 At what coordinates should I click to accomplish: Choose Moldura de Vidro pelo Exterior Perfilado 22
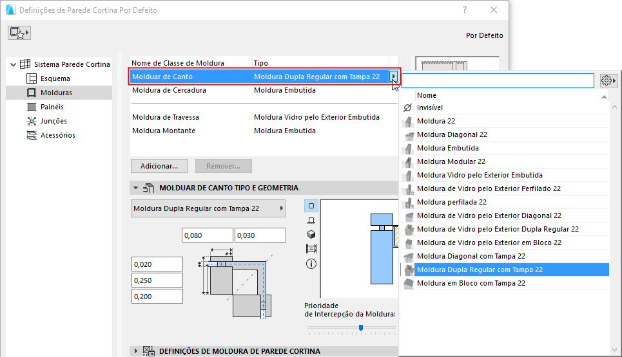coord(505,188)
